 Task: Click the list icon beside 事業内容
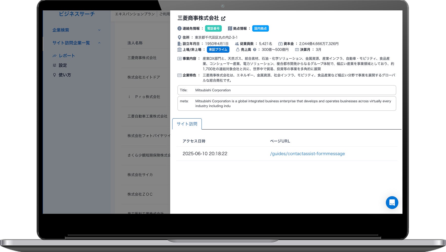tap(179, 59)
